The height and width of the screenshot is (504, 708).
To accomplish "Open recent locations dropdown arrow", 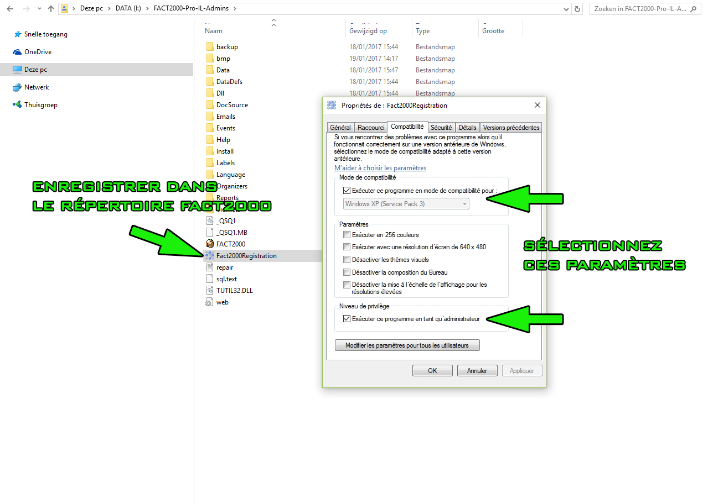I will (39, 9).
